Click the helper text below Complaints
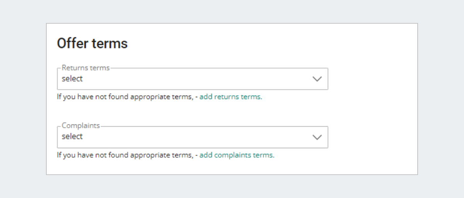 [165, 155]
